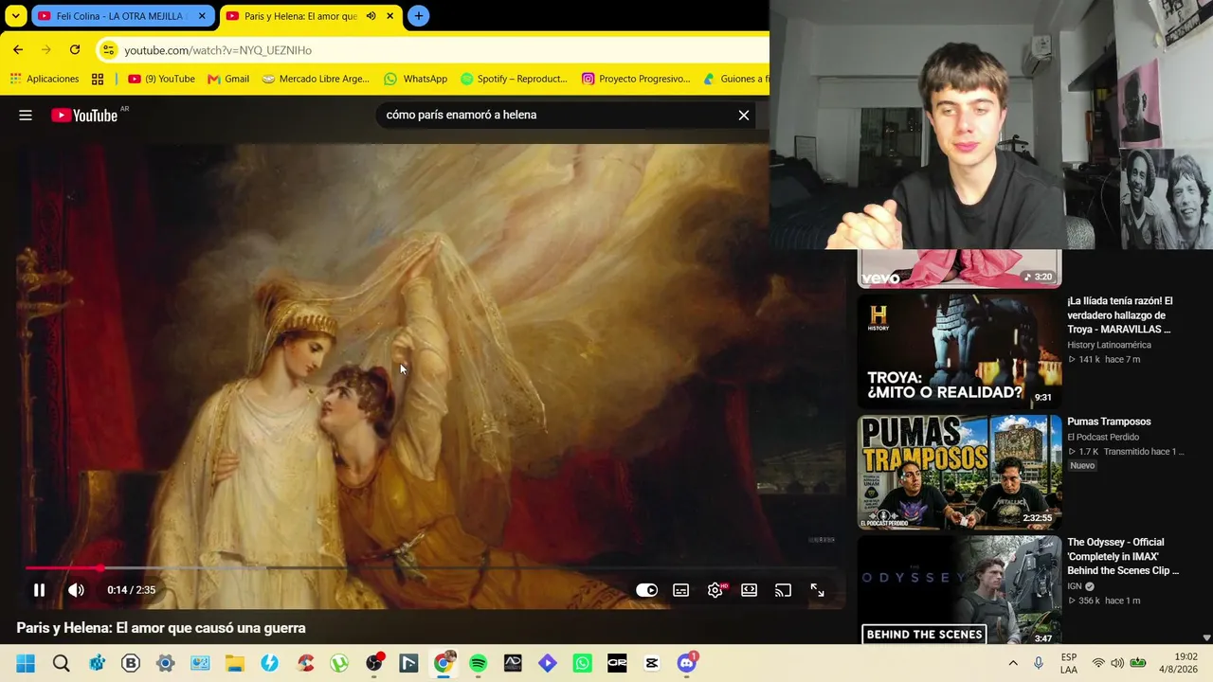Click the microphone tray icon
1213x682 pixels.
point(1039,663)
